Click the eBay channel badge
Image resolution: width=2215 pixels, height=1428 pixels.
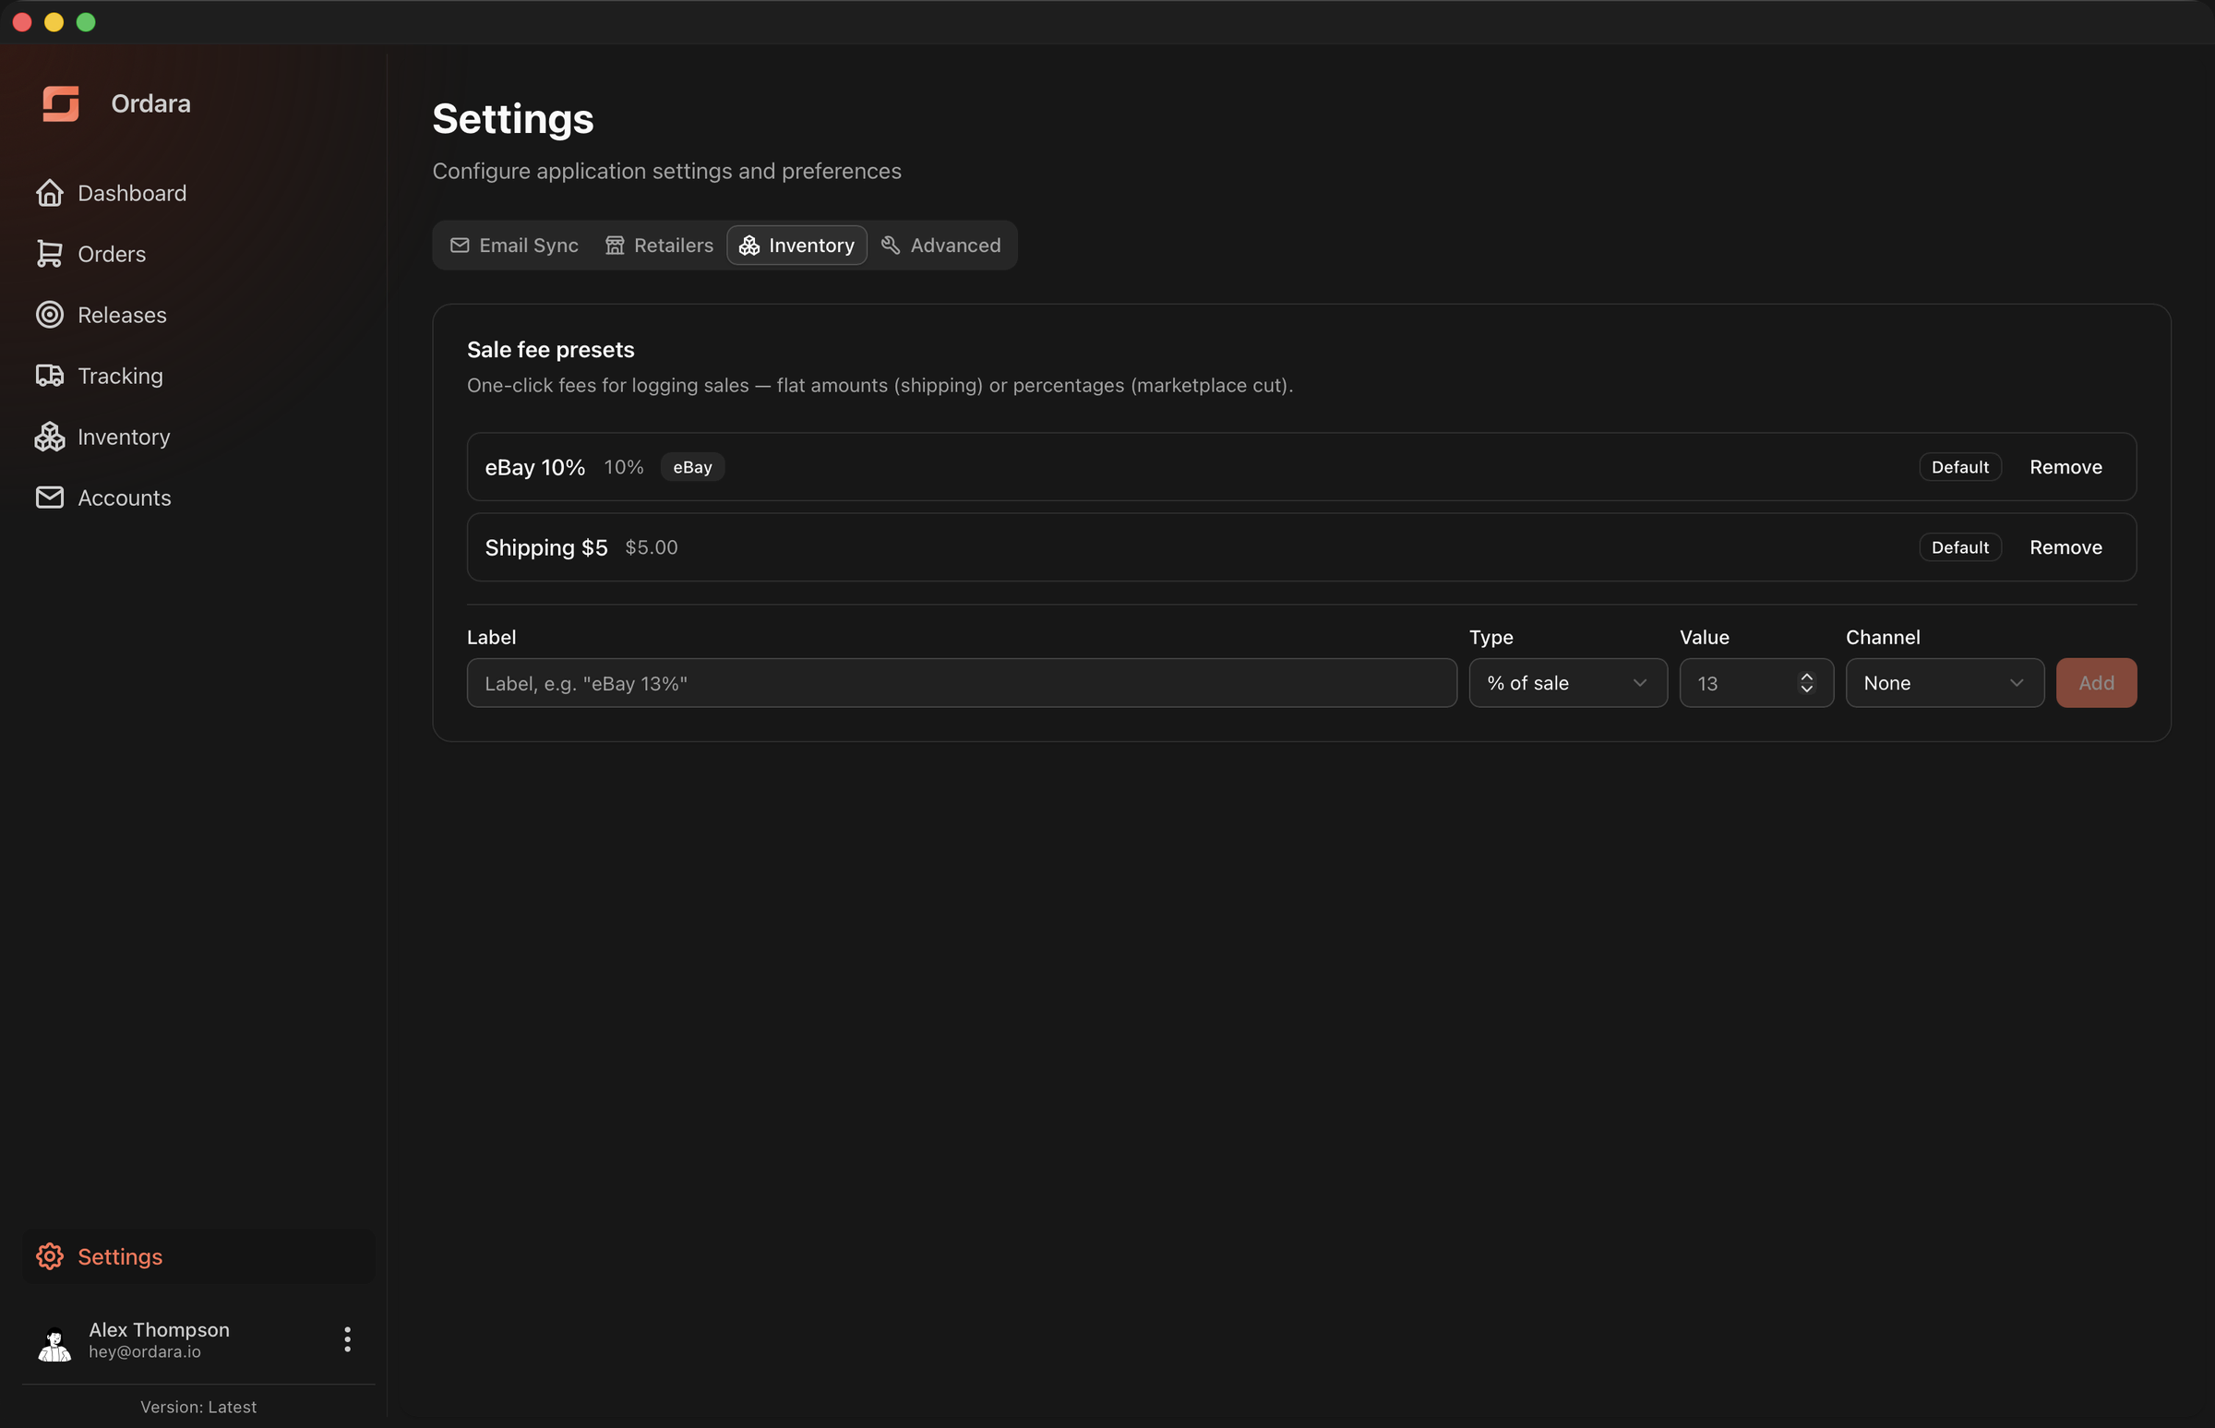(692, 467)
